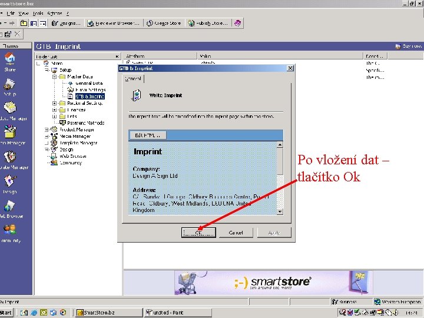Image resolution: width=424 pixels, height=318 pixels.
Task: Click the up-folder icon in the toolbar
Action: 24,23
